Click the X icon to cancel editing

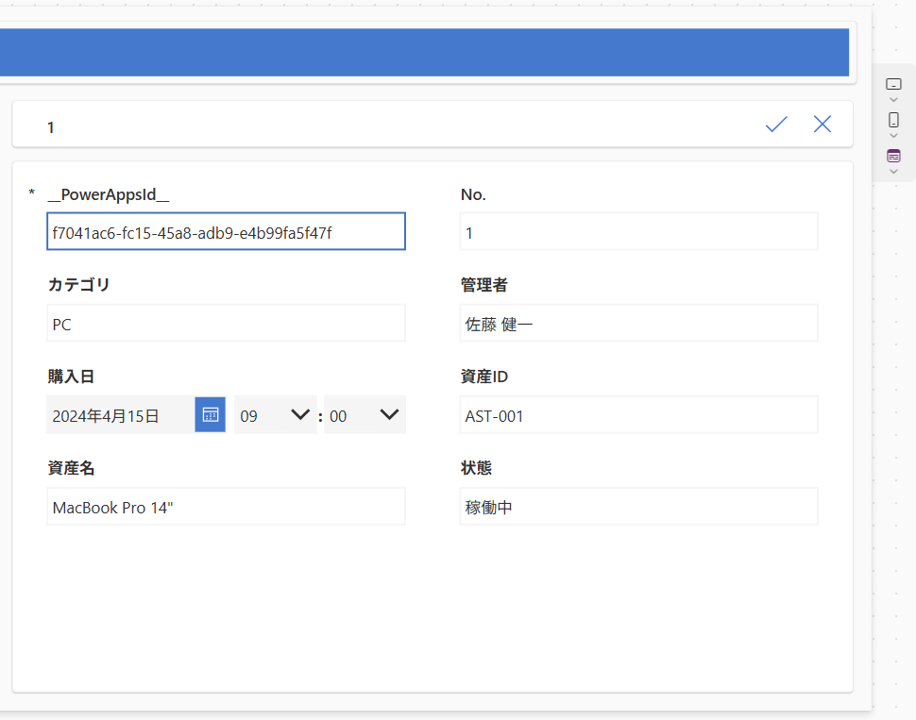823,125
